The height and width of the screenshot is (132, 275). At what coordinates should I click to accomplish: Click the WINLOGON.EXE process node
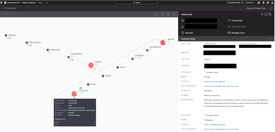(x=27, y=43)
